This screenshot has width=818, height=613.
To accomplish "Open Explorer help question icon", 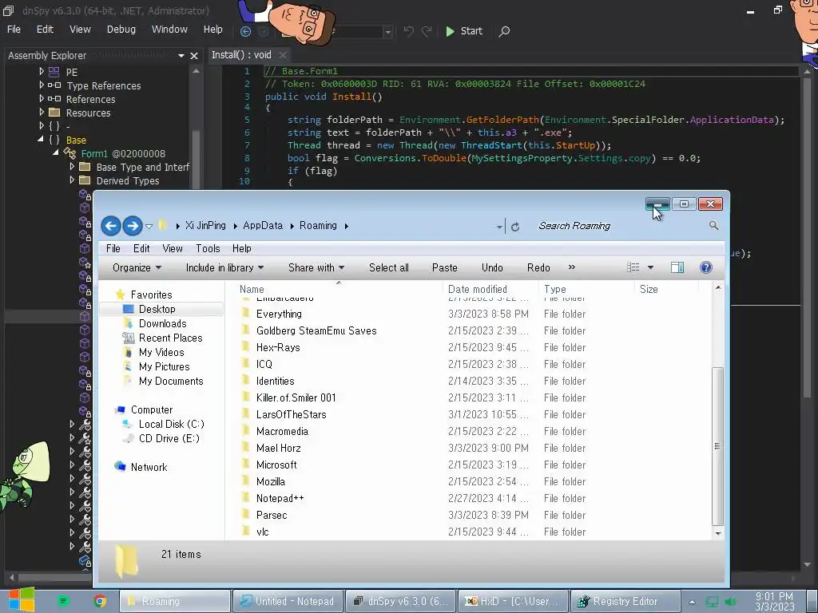I will pyautogui.click(x=706, y=267).
